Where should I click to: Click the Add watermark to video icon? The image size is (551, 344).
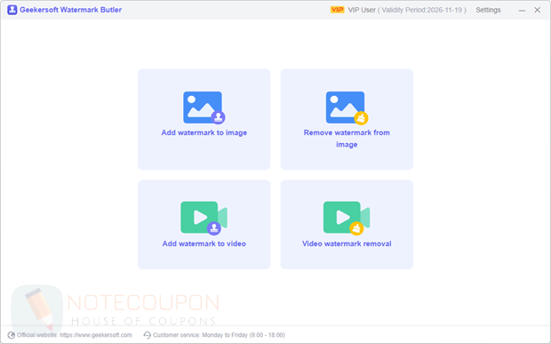tap(204, 218)
